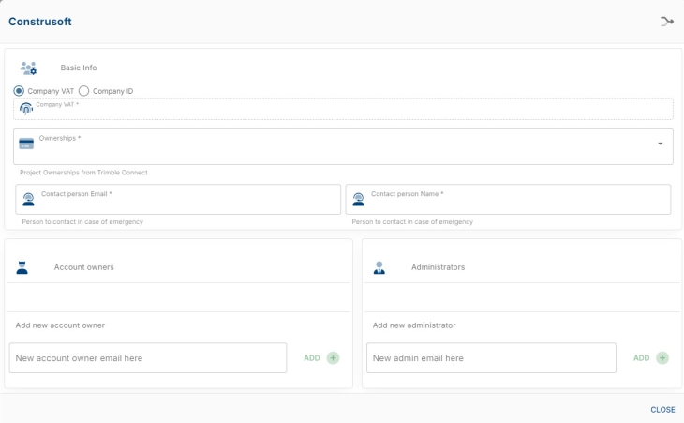
Task: Click plus icon to add account owner
Action: coord(333,358)
